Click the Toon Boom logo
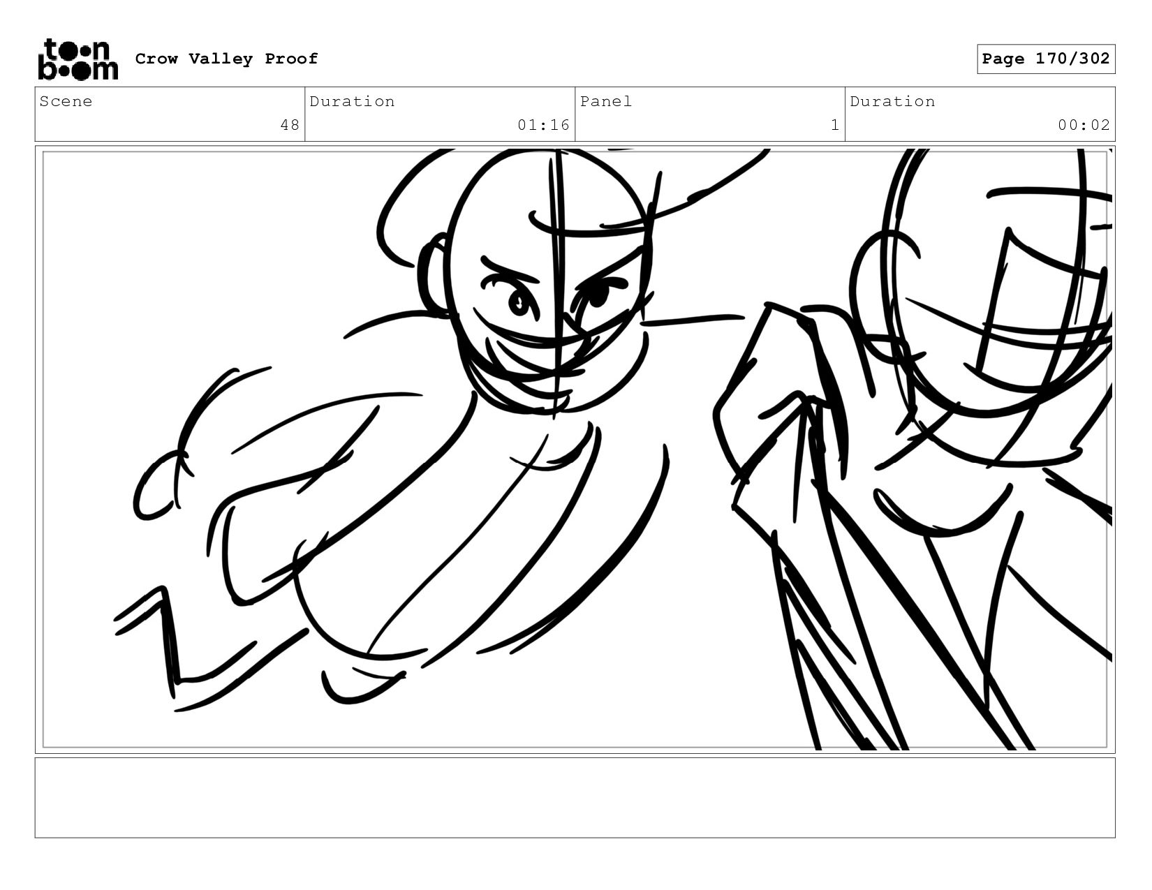Image resolution: width=1152 pixels, height=890 pixels. tap(77, 59)
